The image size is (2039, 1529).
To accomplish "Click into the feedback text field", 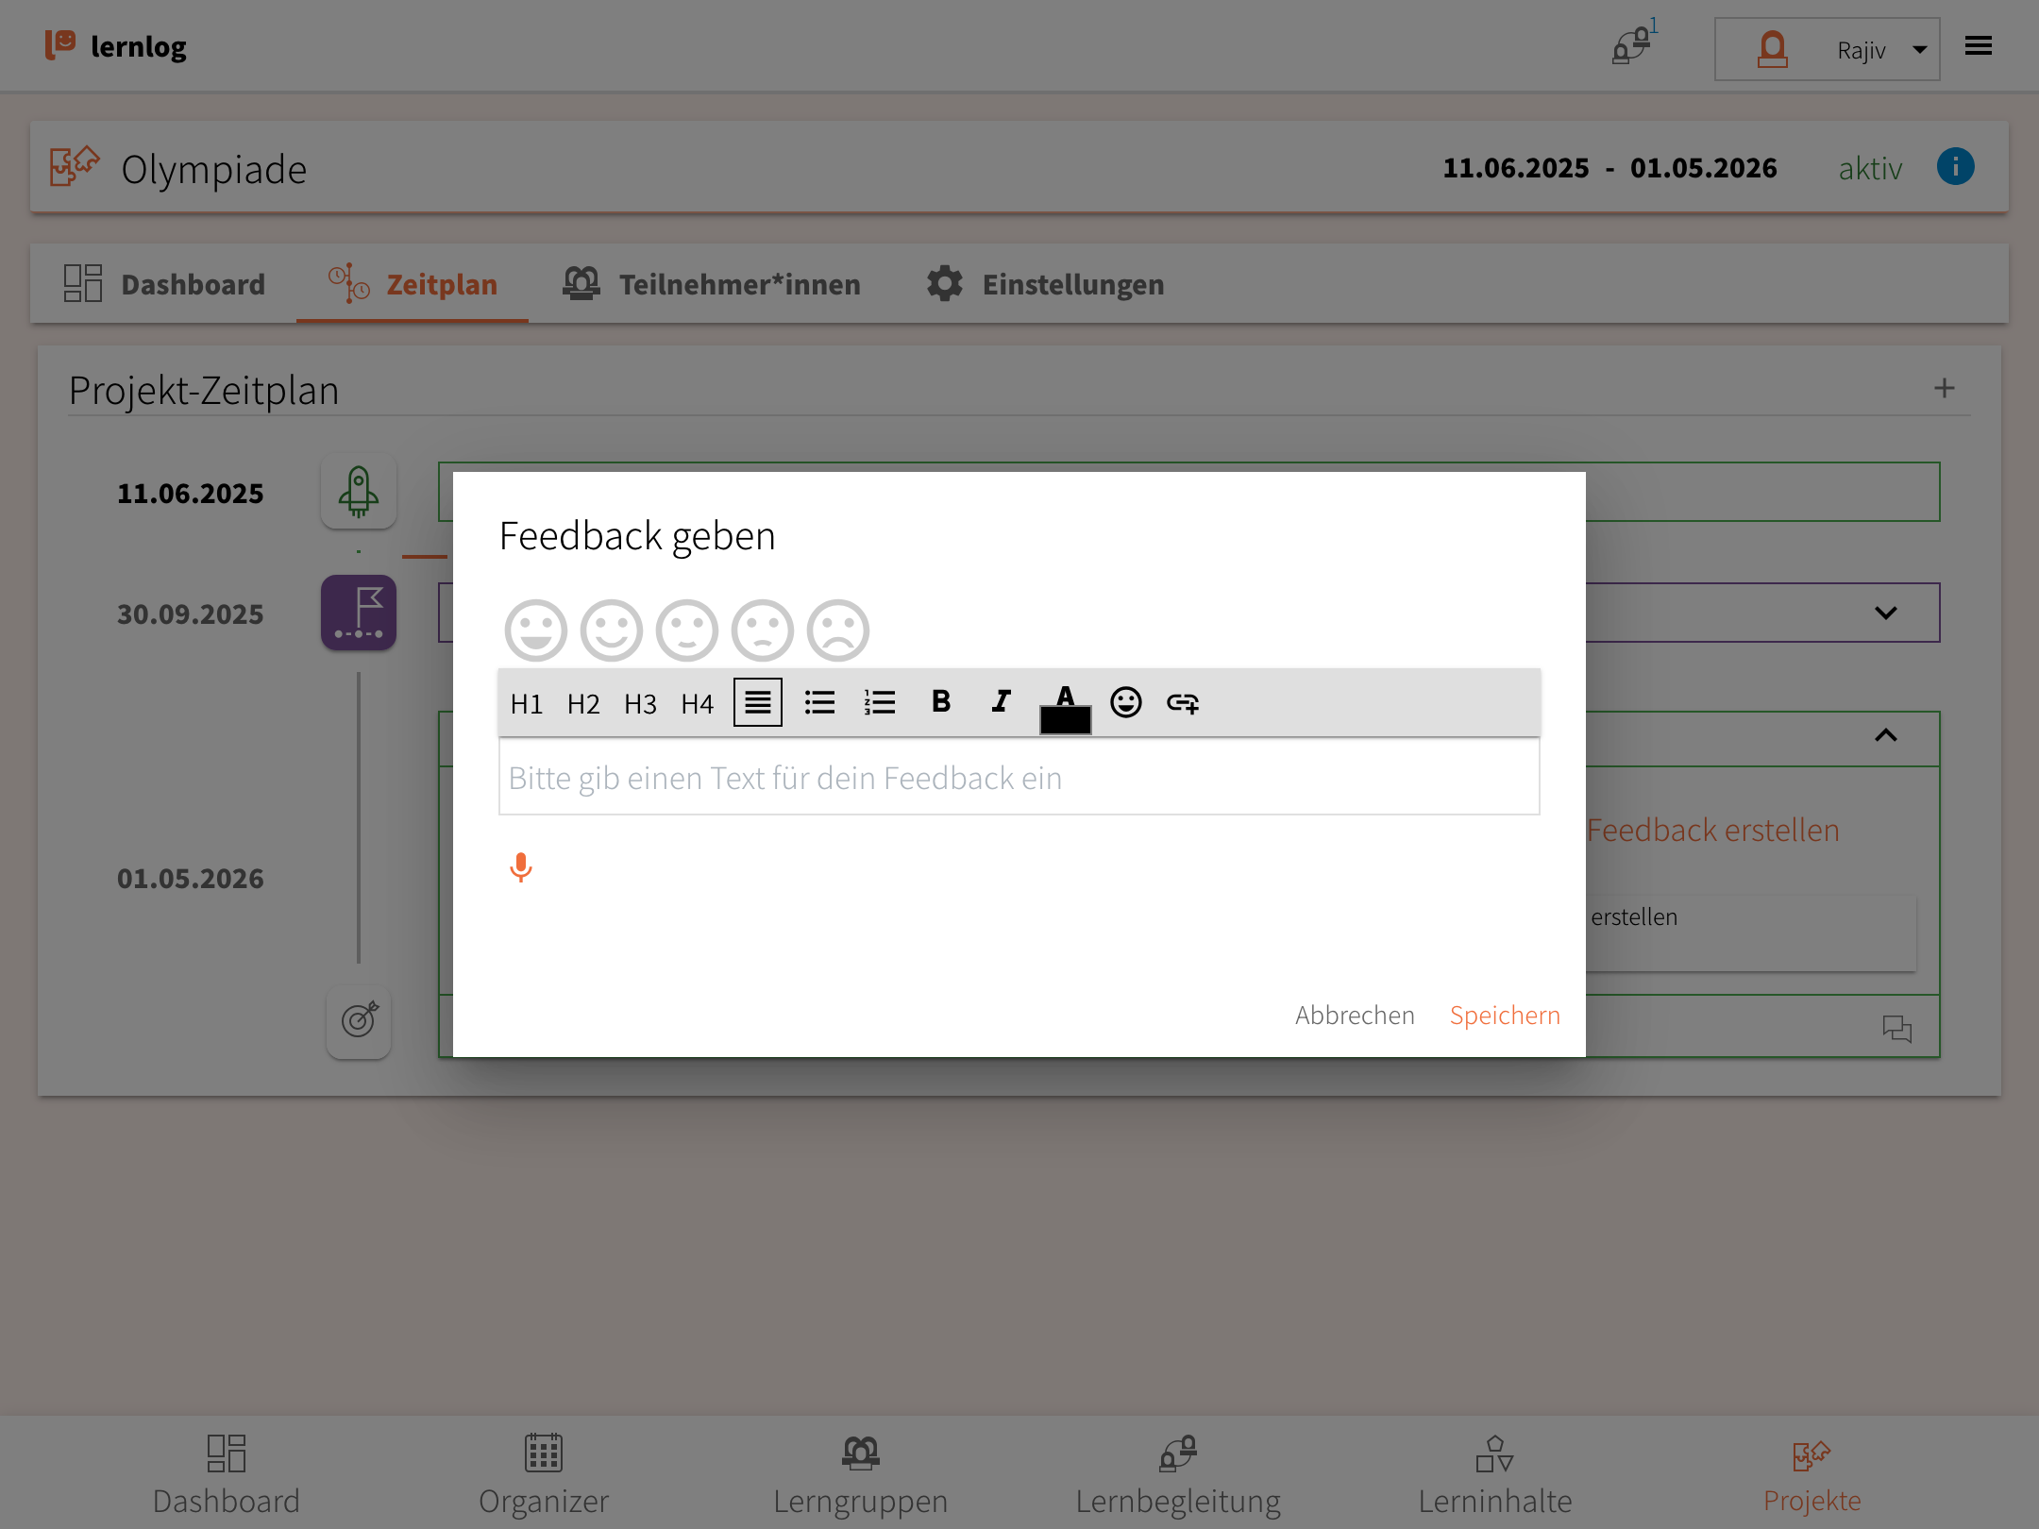I will 1019,778.
